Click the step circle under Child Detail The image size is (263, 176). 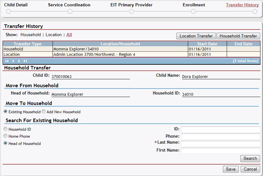pos(8,11)
